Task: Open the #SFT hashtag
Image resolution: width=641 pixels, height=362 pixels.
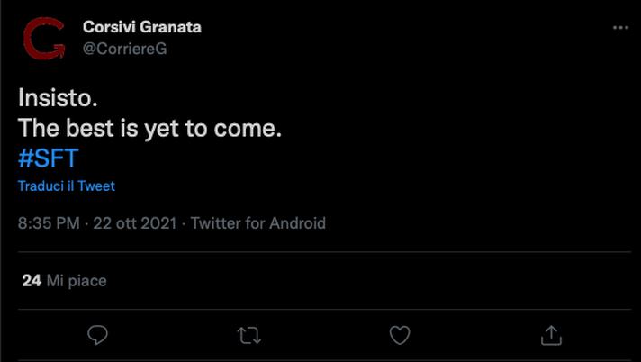Action: click(x=48, y=158)
